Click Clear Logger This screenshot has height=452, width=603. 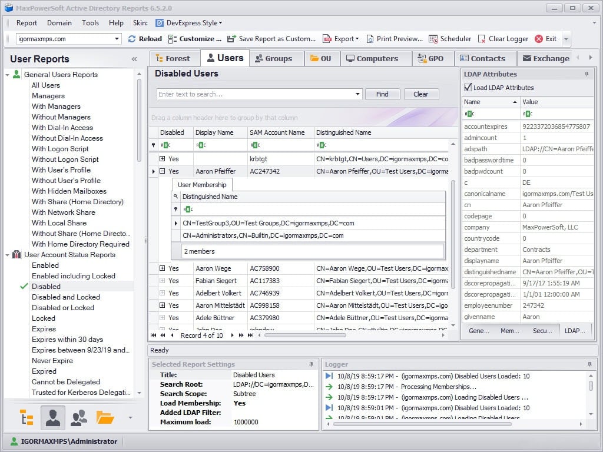coord(503,39)
